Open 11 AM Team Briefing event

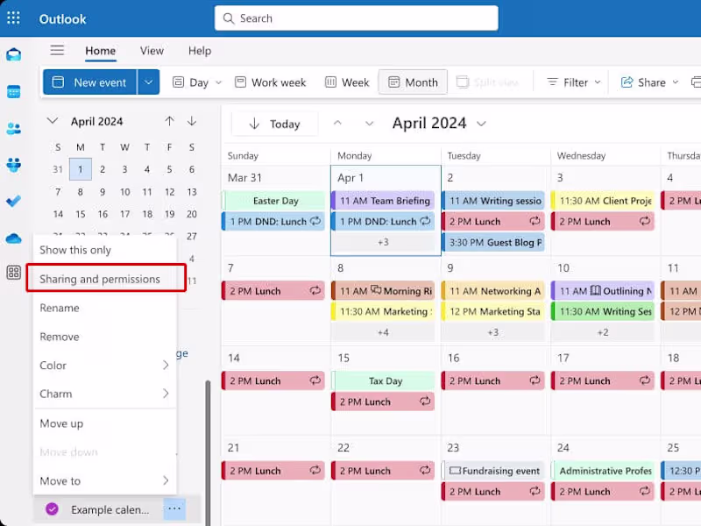click(384, 201)
